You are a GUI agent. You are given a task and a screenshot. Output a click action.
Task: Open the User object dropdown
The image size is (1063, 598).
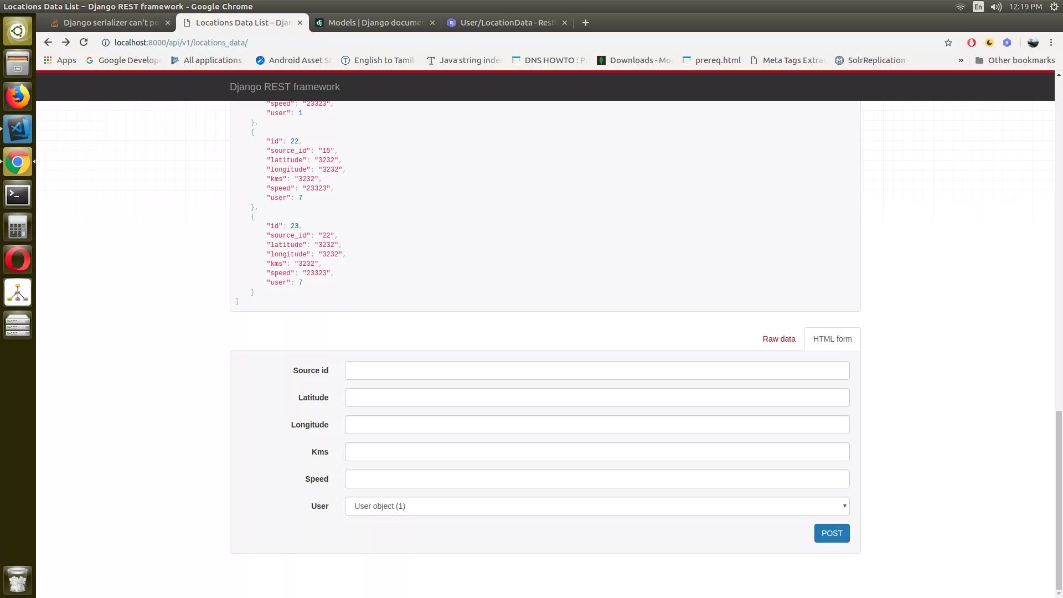(596, 506)
